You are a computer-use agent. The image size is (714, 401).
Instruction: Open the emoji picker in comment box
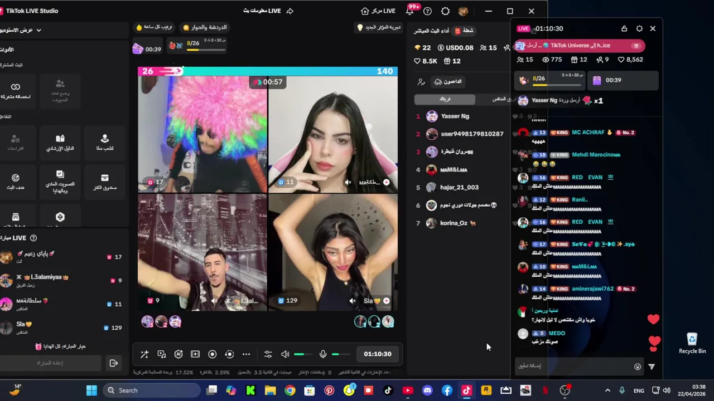638,366
